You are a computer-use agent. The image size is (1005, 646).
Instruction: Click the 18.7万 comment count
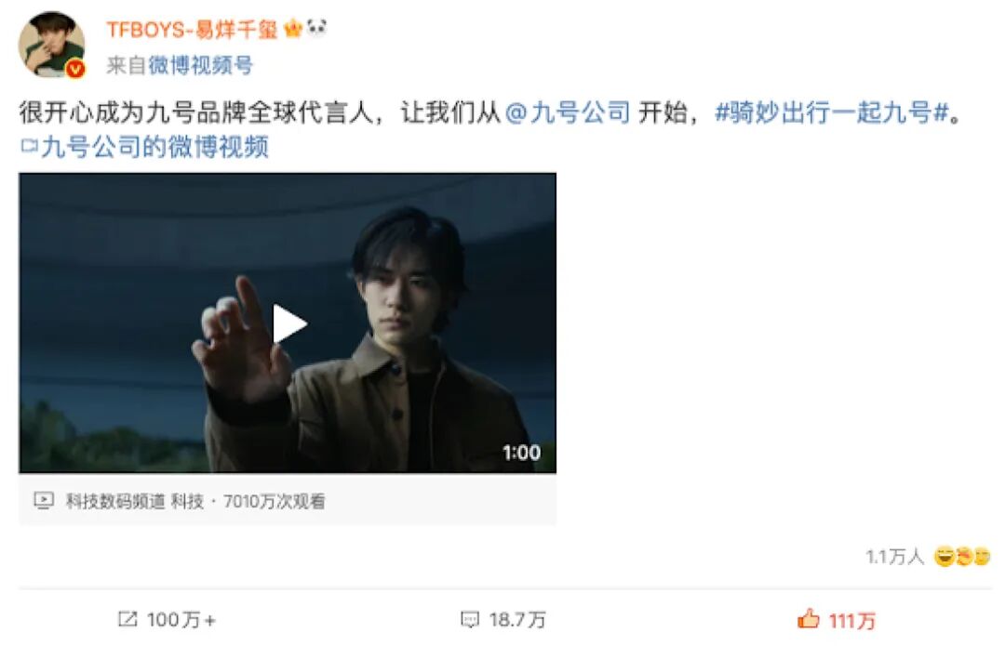point(517,619)
